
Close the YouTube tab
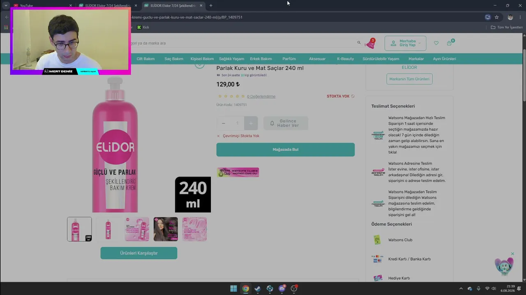click(71, 5)
